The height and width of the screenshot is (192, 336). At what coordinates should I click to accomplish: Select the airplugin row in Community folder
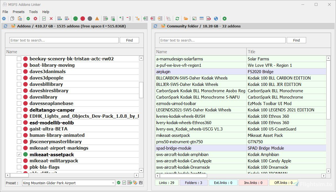[241, 71]
